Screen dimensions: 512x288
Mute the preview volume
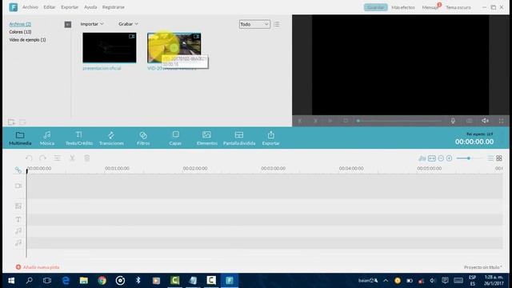[486, 121]
